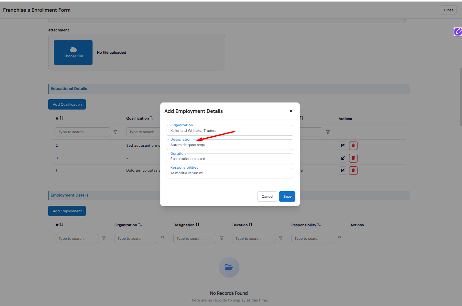Click the 'No file uploaded' text
The image size is (462, 306).
[x=112, y=52]
